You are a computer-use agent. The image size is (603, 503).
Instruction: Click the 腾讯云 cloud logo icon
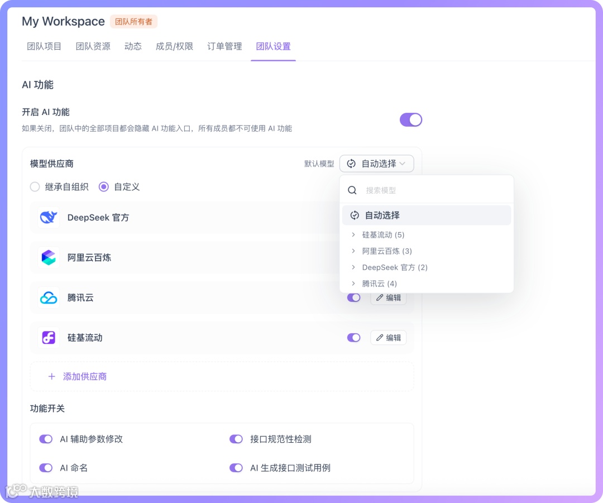tap(49, 298)
